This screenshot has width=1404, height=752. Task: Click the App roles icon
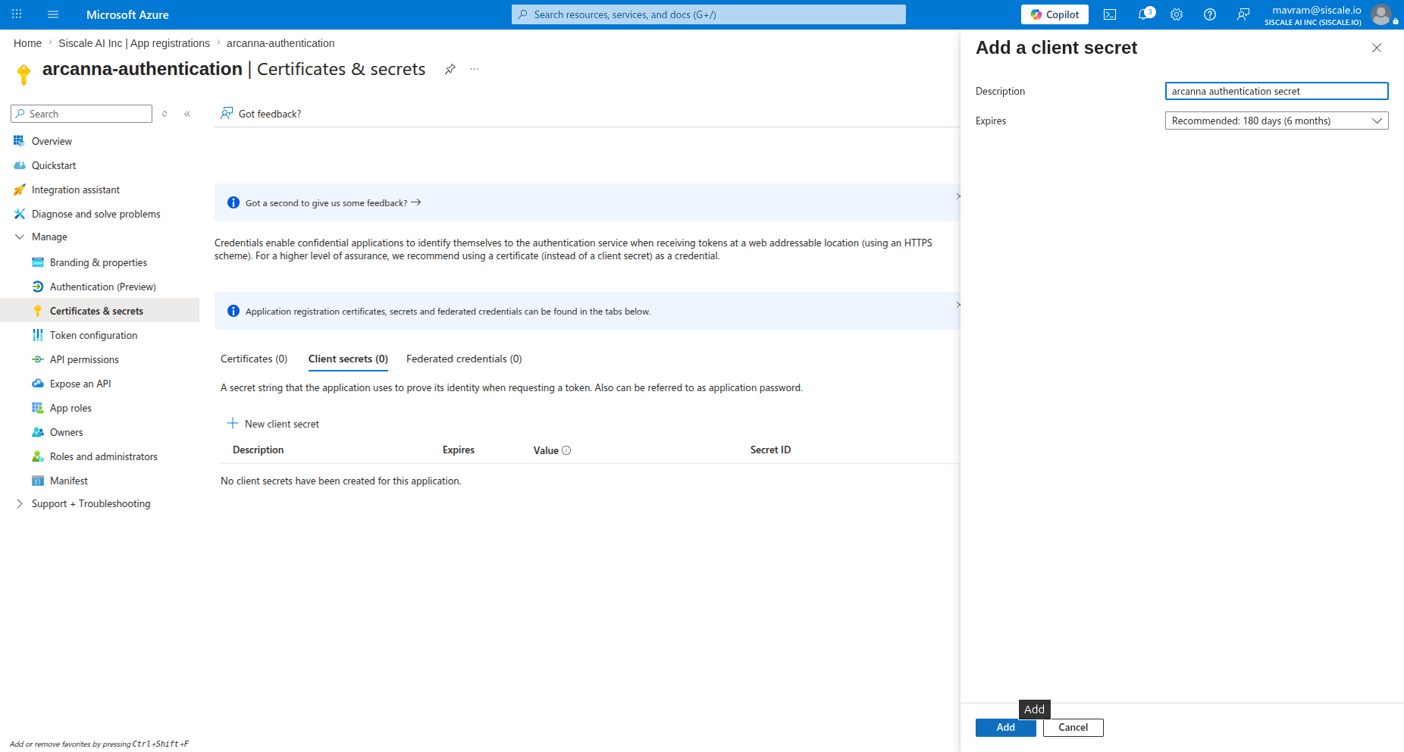tap(38, 408)
